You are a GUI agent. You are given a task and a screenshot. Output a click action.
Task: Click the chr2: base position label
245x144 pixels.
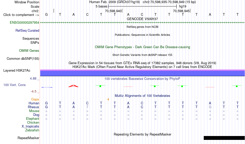tap(35, 11)
